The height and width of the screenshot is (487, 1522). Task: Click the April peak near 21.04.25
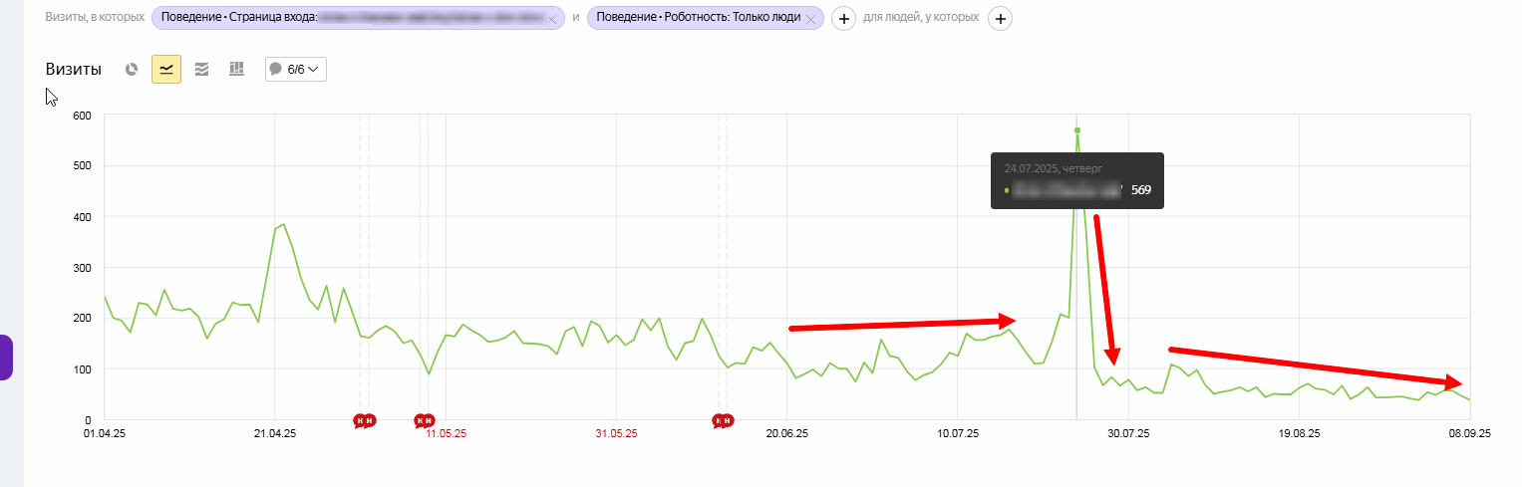pos(283,224)
